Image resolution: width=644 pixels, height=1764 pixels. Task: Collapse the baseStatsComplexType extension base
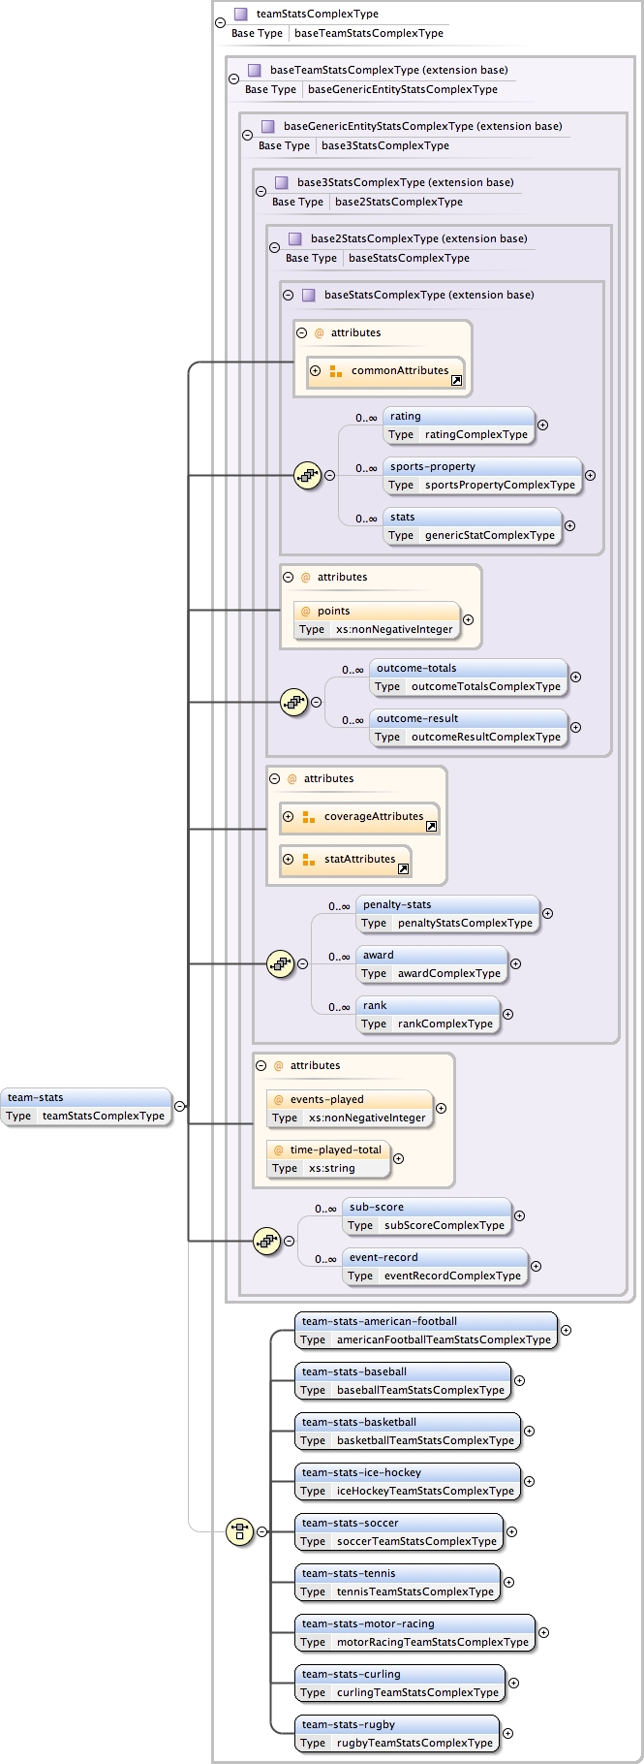coord(288,295)
